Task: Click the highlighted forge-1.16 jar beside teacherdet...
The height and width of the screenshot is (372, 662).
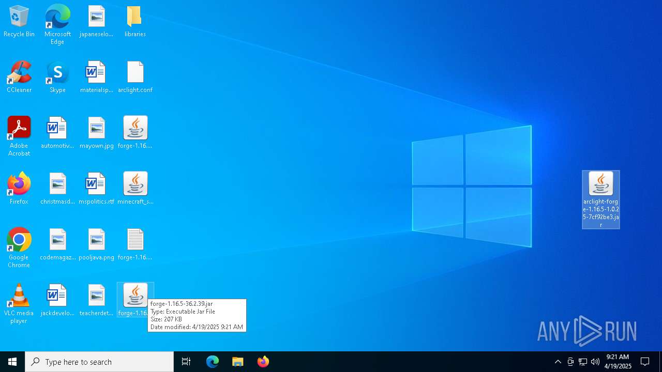Action: pos(135,300)
